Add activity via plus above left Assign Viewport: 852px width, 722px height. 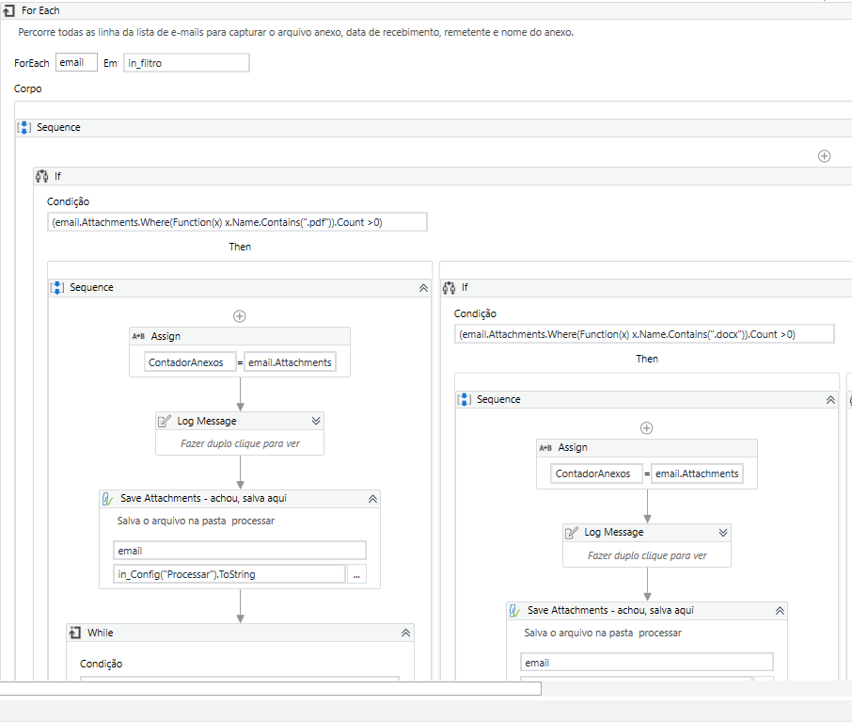coord(240,316)
